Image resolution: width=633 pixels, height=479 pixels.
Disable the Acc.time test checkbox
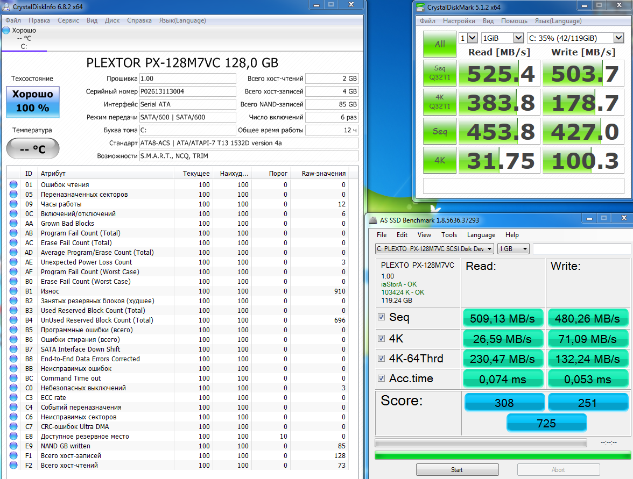pos(381,379)
